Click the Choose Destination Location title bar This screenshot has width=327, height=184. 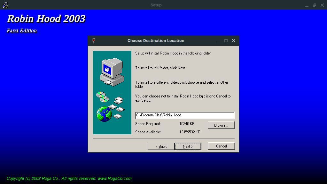156,41
